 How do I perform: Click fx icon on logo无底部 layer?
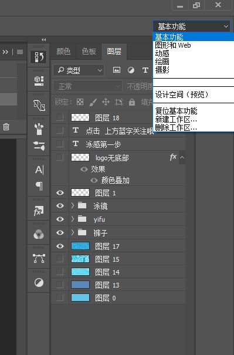(173, 157)
